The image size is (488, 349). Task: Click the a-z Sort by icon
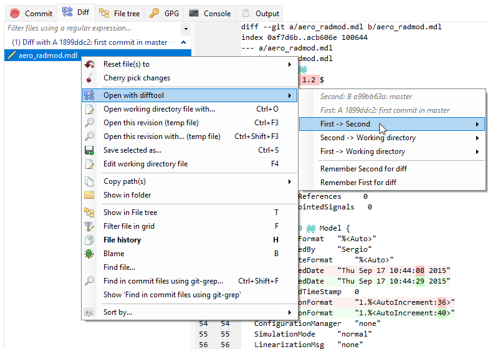point(89,312)
